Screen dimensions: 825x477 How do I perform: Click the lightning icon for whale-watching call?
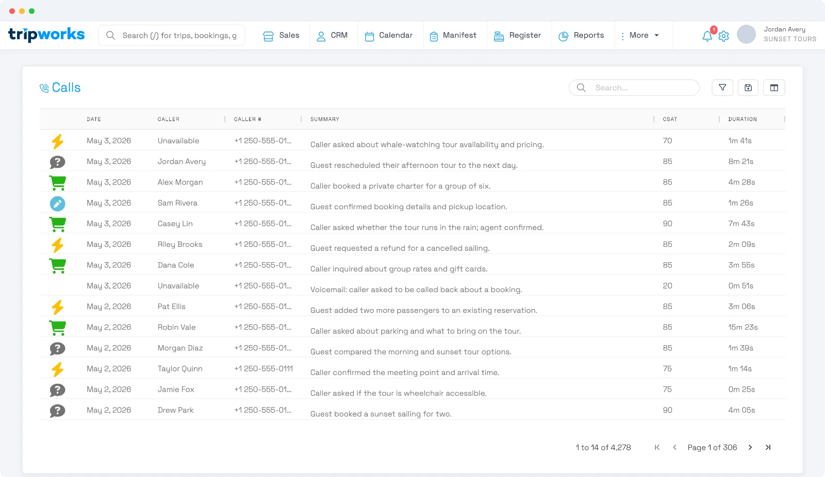click(58, 141)
